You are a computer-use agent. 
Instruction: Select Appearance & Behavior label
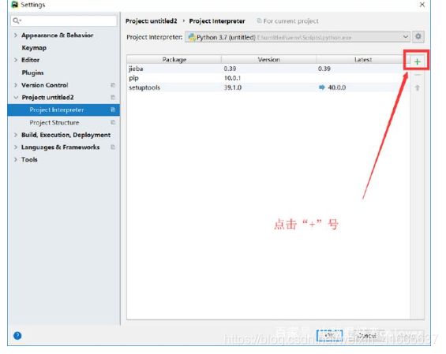(x=58, y=35)
